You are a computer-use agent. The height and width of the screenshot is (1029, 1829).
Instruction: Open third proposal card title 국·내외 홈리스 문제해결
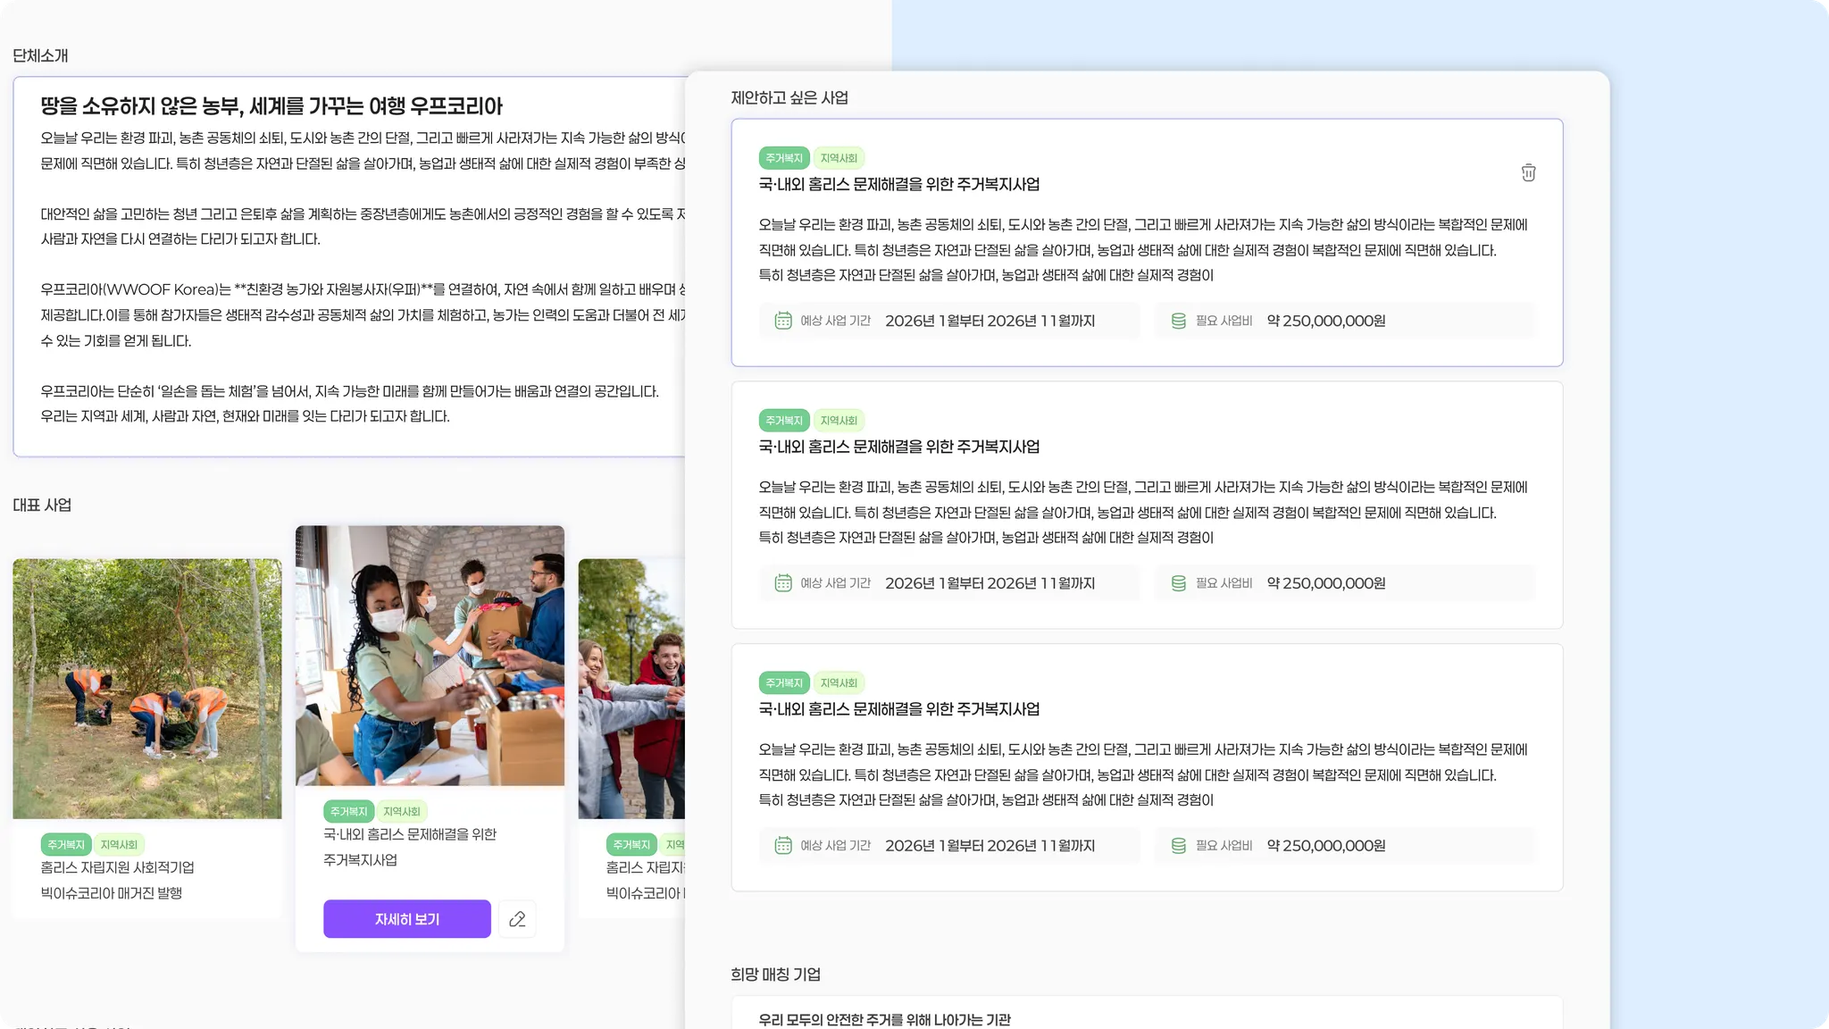(x=898, y=709)
